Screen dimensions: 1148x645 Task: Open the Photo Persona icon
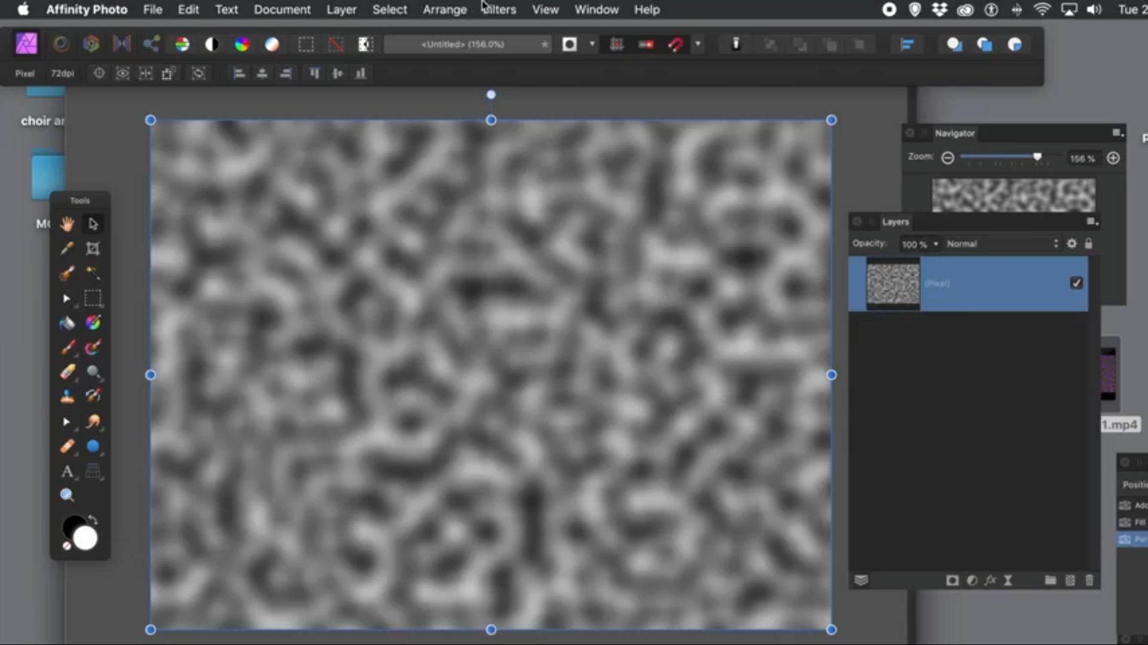point(26,44)
